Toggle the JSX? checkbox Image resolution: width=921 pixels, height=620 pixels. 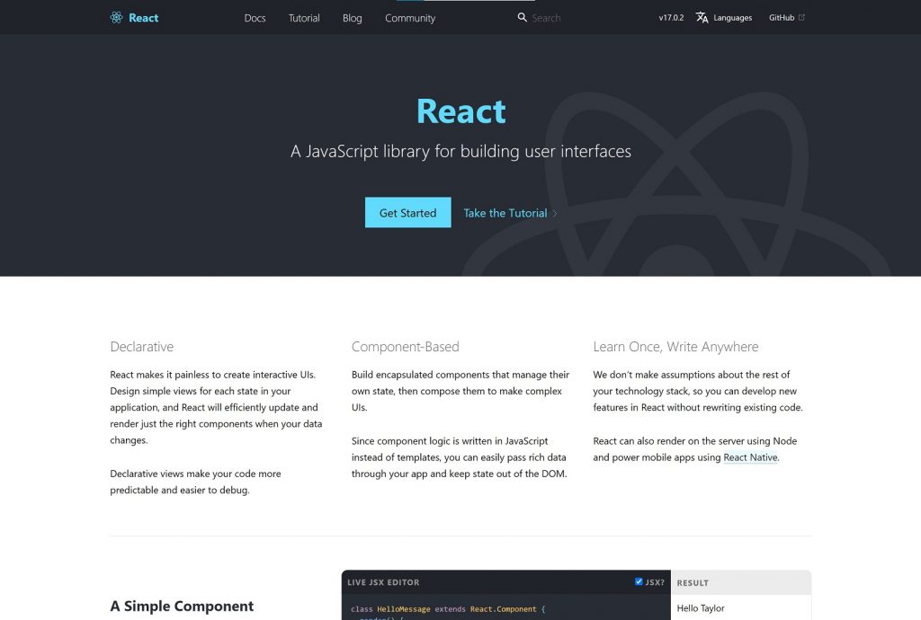coord(639,582)
